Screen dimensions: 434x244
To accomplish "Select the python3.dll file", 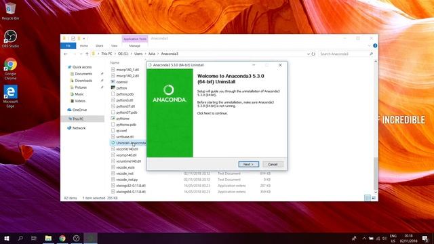I will coord(125,100).
